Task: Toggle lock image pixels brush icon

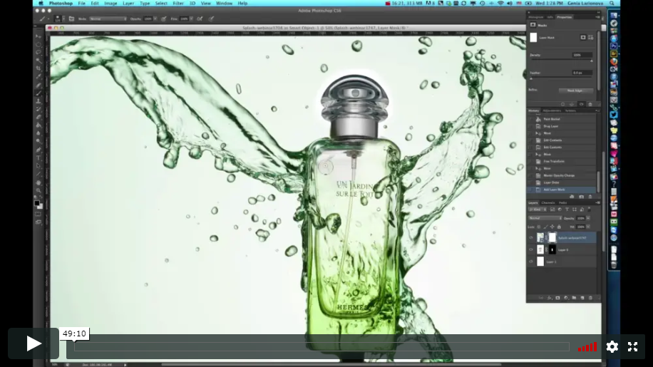Action: pos(545,227)
